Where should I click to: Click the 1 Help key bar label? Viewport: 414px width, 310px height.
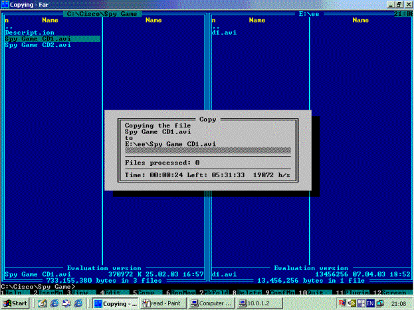coord(11,293)
